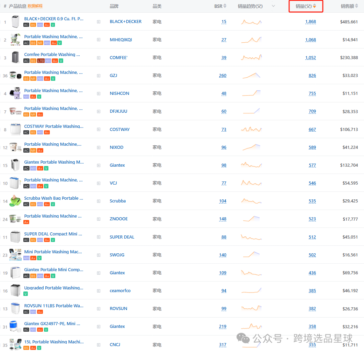The image size is (364, 353).
Task: Open the Mini Portable Washing Mac... title
Action: [53, 252]
